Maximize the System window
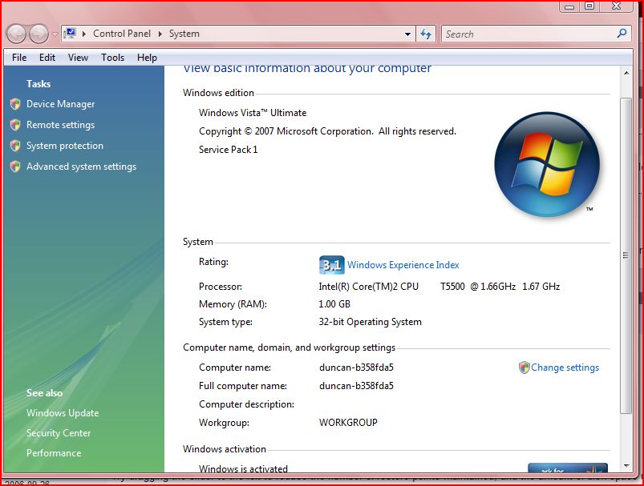 pyautogui.click(x=589, y=6)
